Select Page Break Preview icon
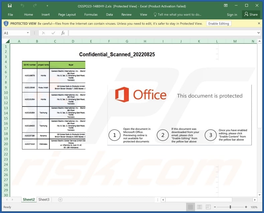 (208, 207)
